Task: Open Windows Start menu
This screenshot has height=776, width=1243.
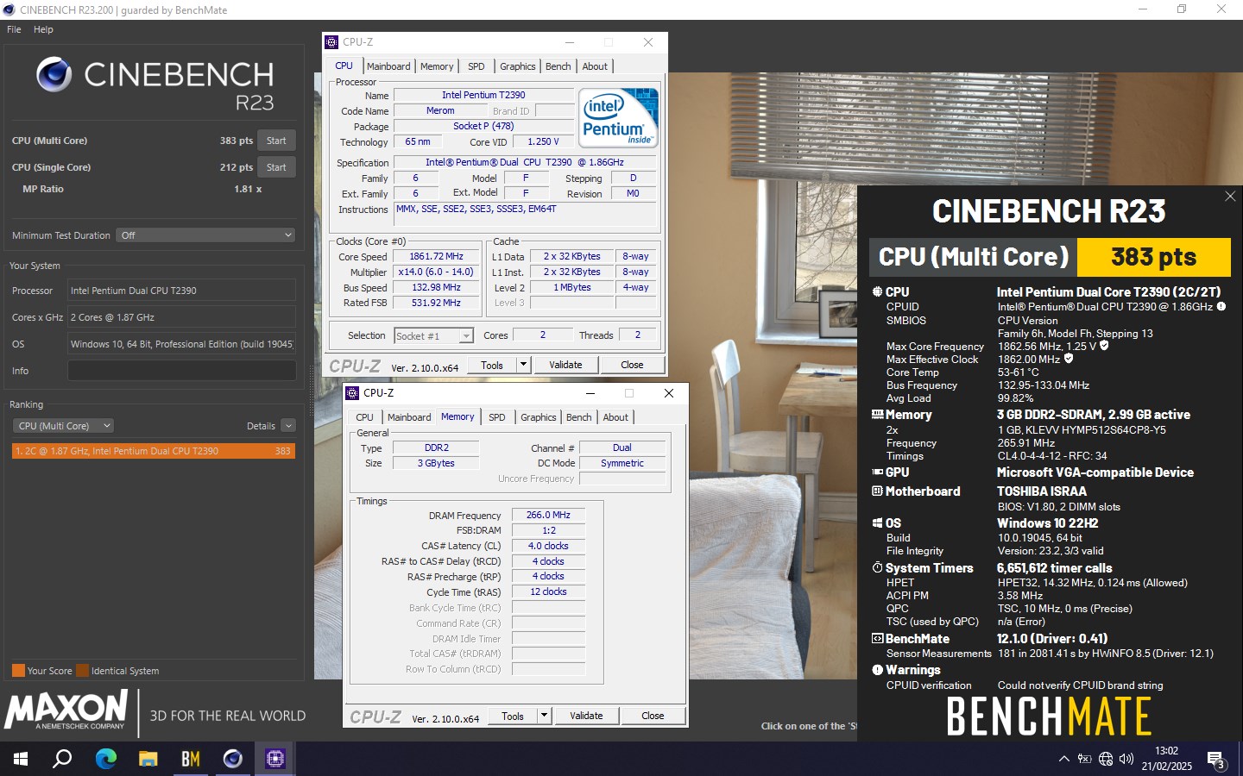Action: pyautogui.click(x=21, y=759)
